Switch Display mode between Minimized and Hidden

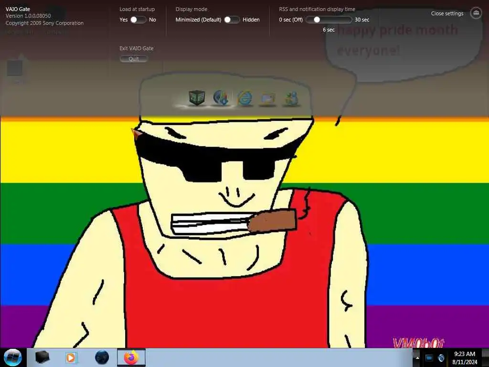pyautogui.click(x=232, y=20)
